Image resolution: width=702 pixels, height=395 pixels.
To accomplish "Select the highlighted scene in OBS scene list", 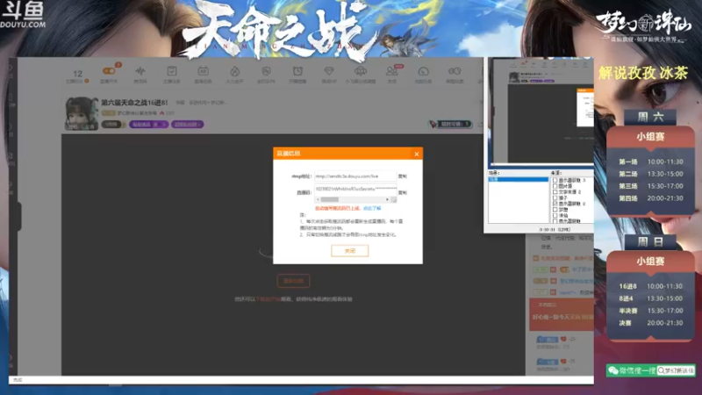I will (x=518, y=179).
